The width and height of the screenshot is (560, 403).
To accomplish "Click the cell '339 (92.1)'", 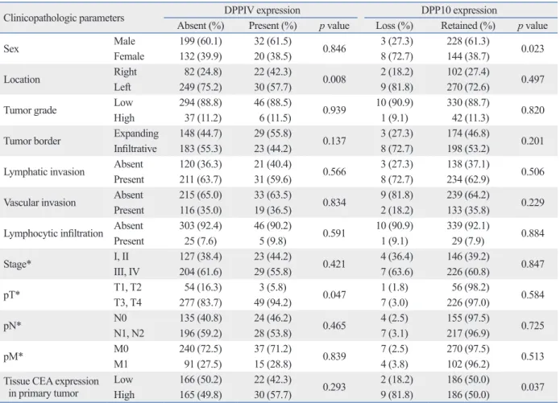I will point(468,226).
